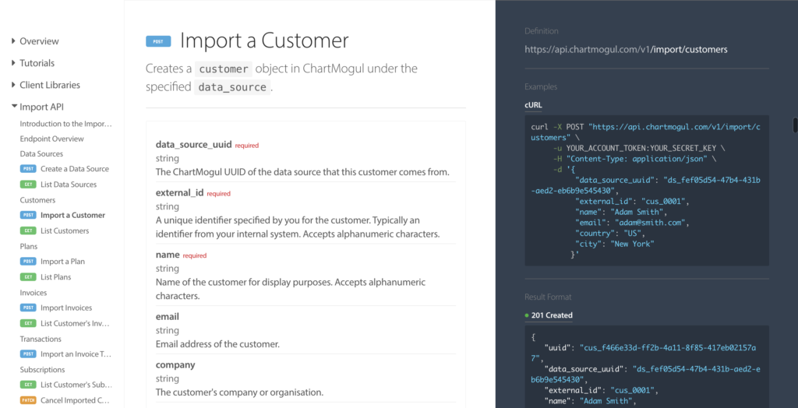Click inside the JSON result code block
Screen dimensions: 798x408
pos(647,367)
